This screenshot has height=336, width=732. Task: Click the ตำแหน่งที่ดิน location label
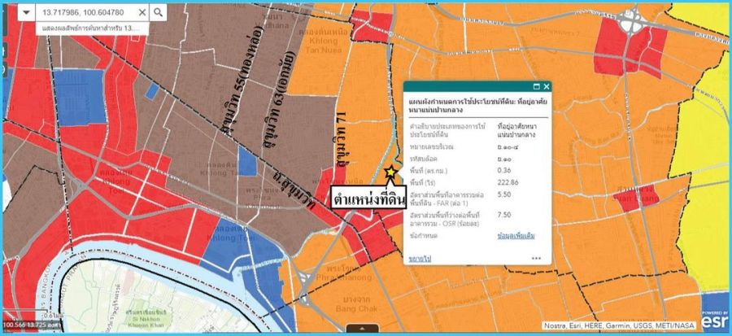[368, 199]
